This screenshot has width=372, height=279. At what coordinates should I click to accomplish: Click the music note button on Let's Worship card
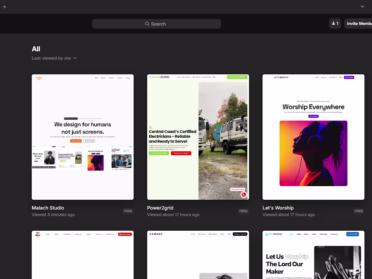353,234
